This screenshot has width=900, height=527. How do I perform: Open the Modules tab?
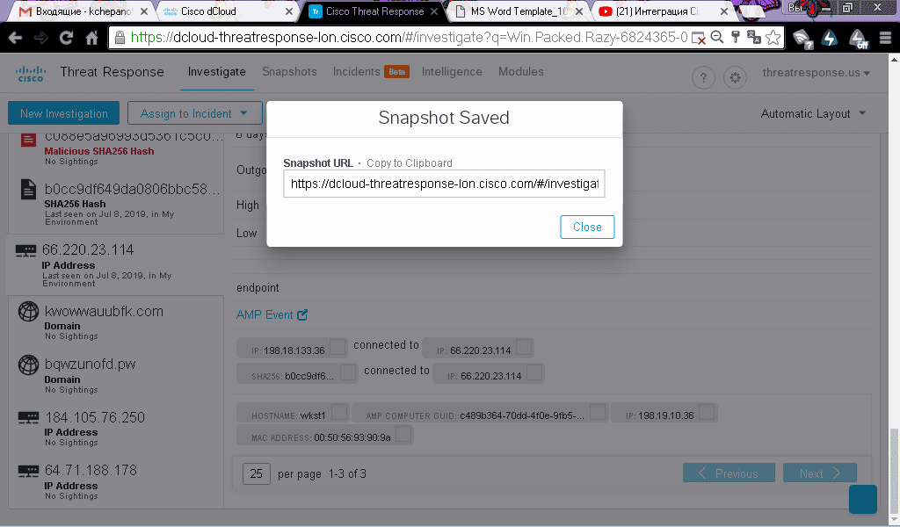pyautogui.click(x=520, y=72)
